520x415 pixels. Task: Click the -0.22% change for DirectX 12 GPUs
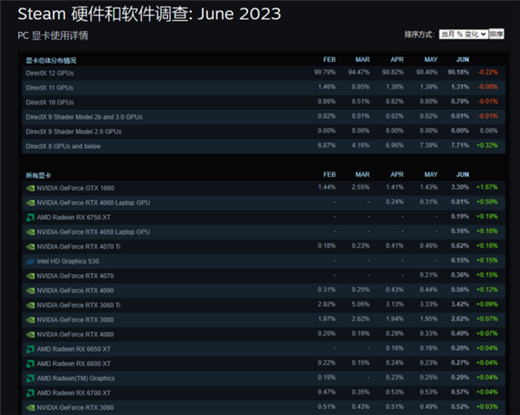[488, 72]
